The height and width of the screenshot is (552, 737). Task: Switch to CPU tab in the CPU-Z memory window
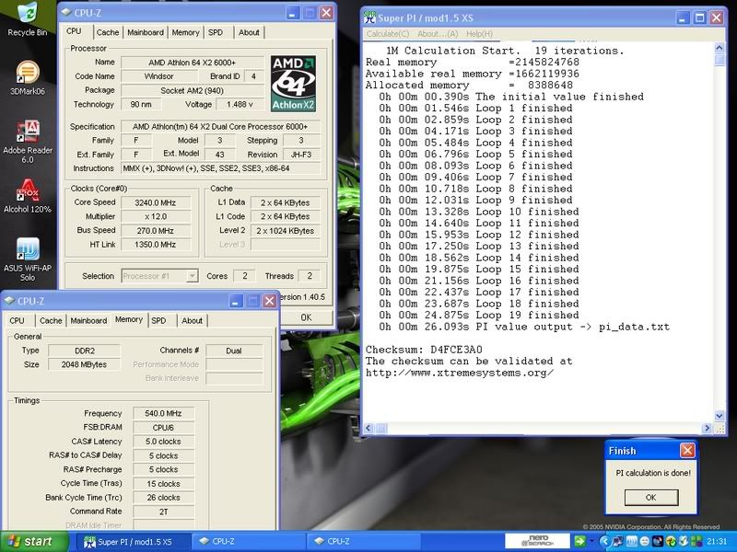(17, 320)
